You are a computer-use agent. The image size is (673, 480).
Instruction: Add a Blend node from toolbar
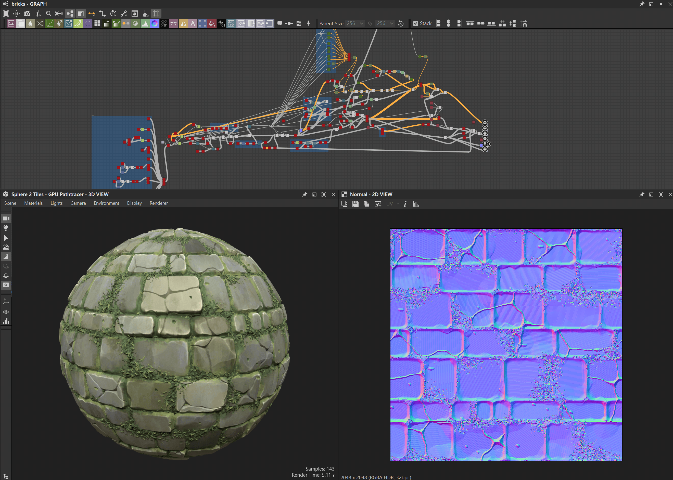[21, 24]
